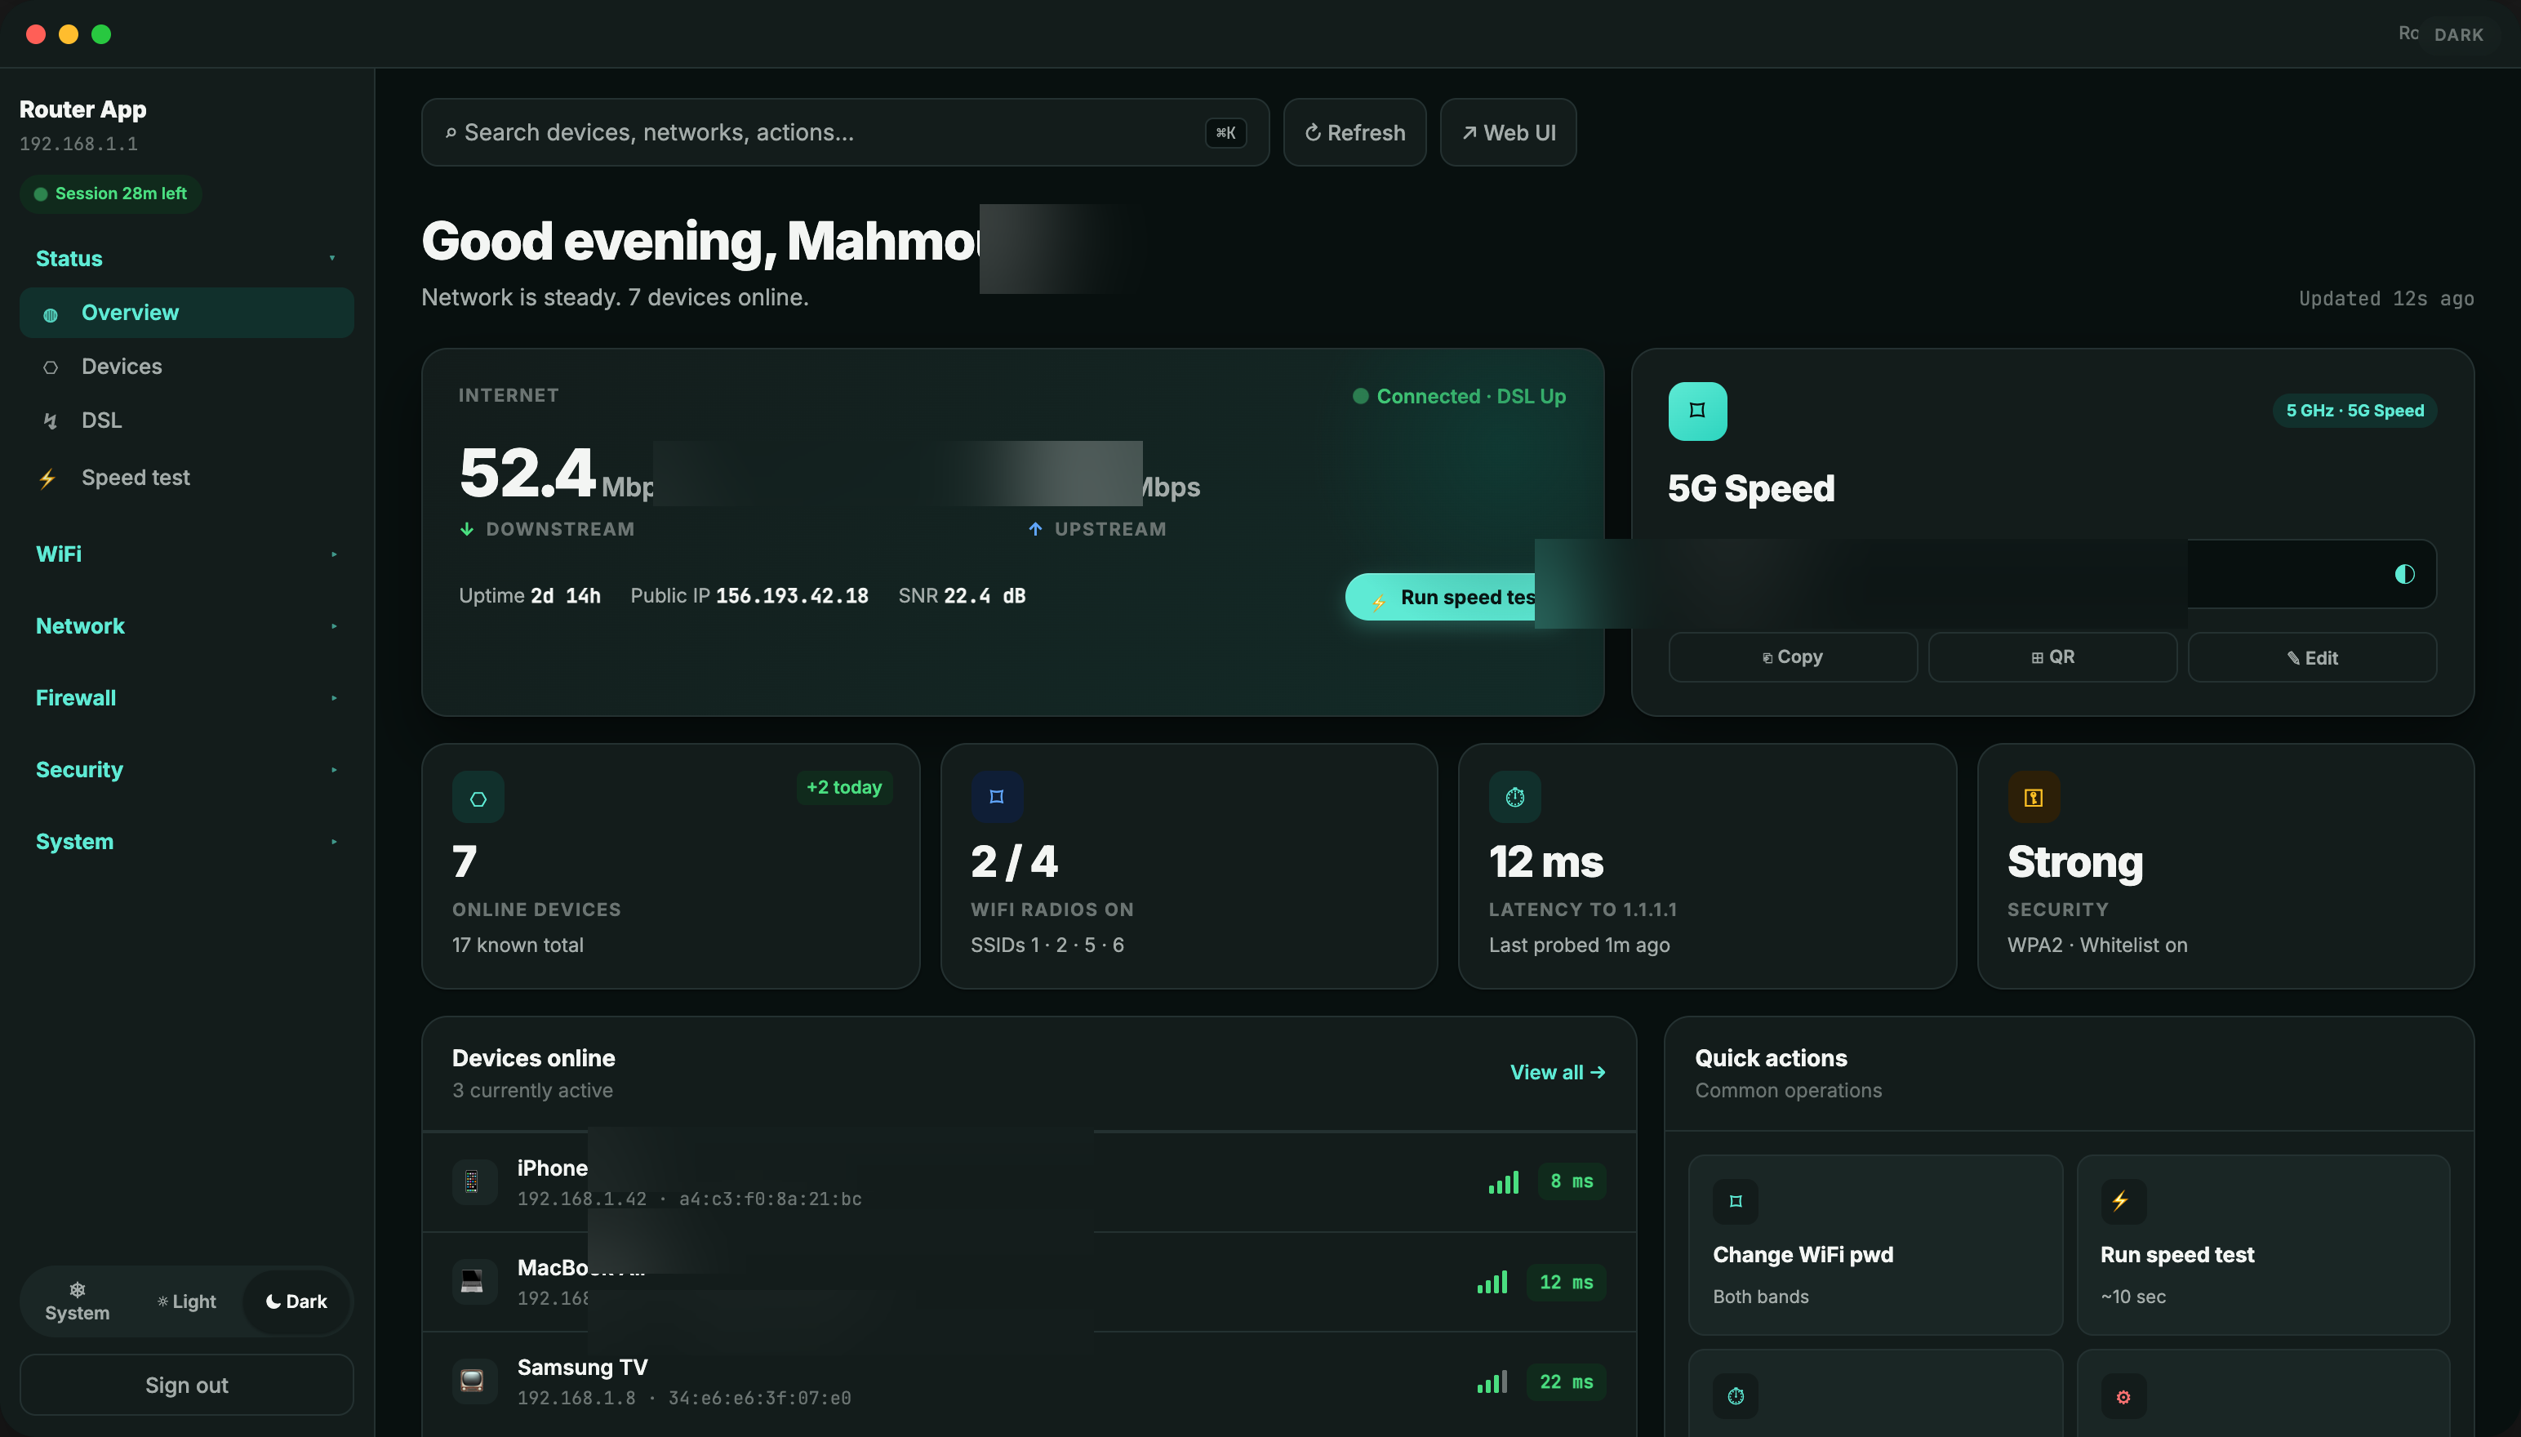Show the WiFi QR code

click(2052, 657)
